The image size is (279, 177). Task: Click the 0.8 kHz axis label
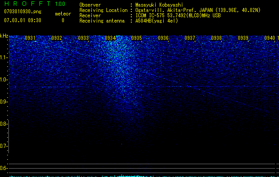(x=4, y=124)
